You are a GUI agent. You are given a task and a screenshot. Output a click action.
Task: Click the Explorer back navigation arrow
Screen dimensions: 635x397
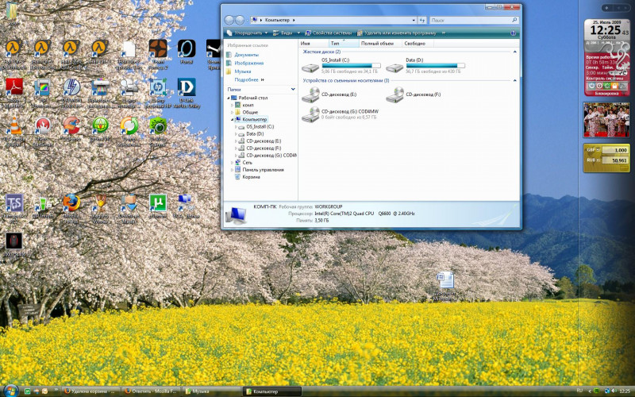pos(229,20)
